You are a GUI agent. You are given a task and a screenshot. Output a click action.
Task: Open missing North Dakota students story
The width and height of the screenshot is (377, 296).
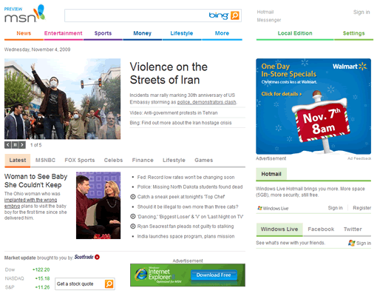coord(190,187)
